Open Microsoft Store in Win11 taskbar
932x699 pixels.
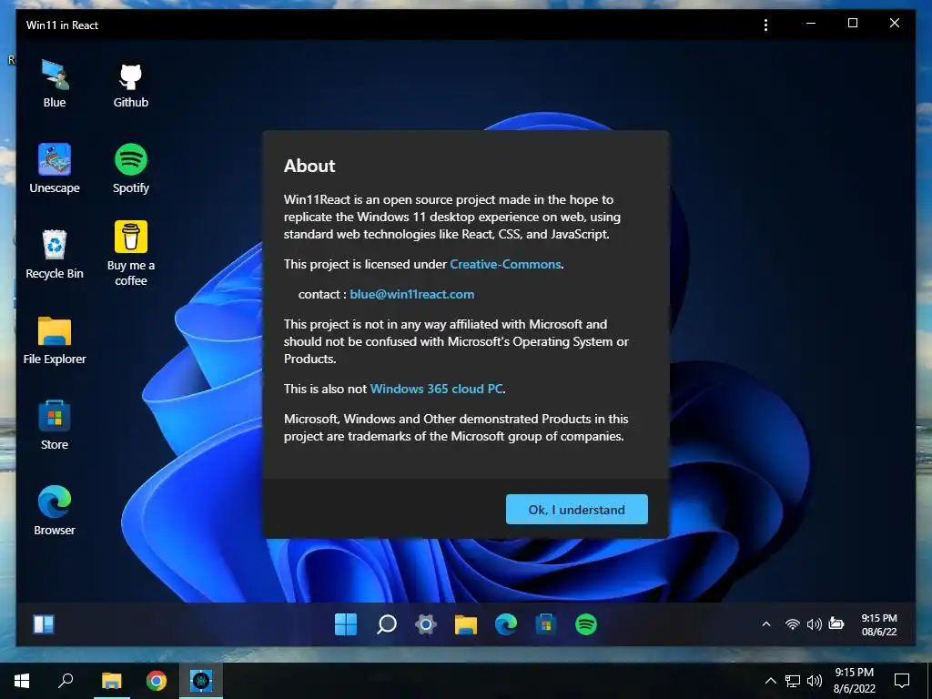546,624
